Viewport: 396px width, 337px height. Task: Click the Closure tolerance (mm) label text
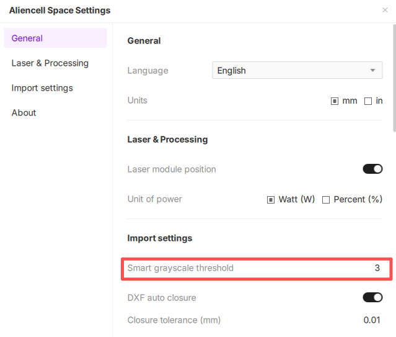pos(174,320)
